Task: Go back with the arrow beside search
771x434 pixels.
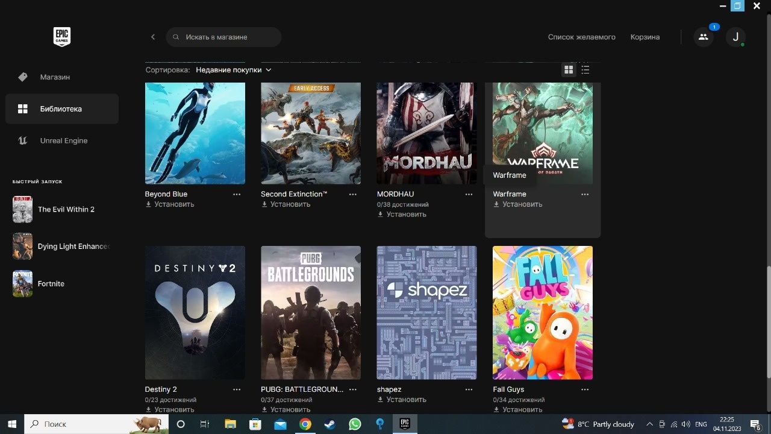Action: 153,37
